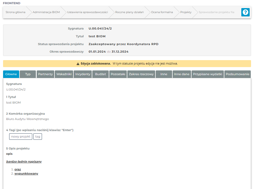This screenshot has width=258, height=189.
Task: Open Roczne plany działań breadcrumb
Action: pos(129,12)
